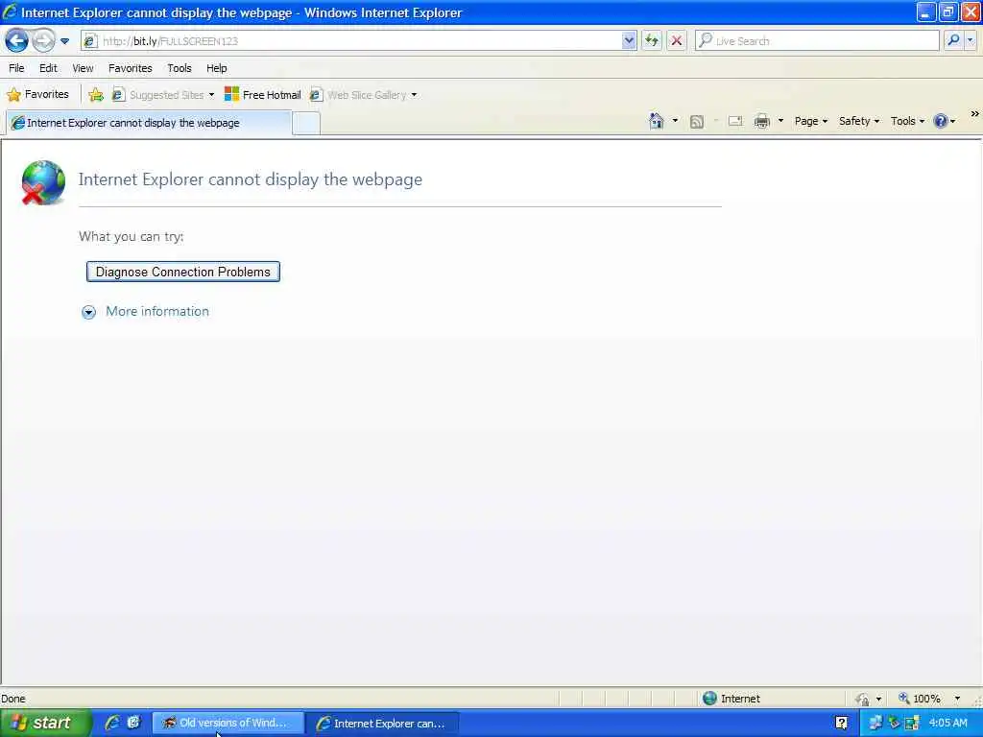
Task: Open Suggested Sites link
Action: pos(158,95)
